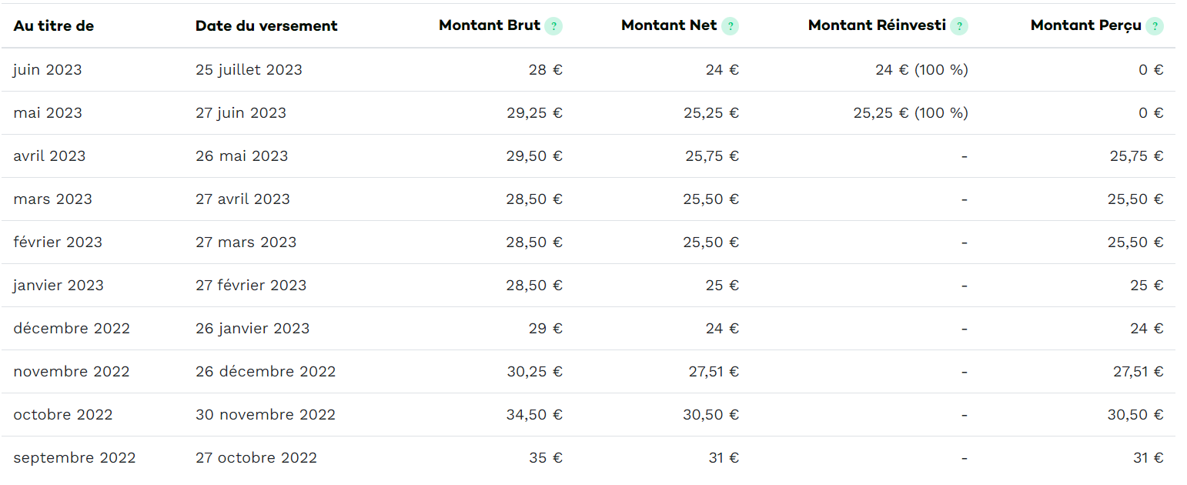Select the 34,50 € gross amount

pos(535,415)
